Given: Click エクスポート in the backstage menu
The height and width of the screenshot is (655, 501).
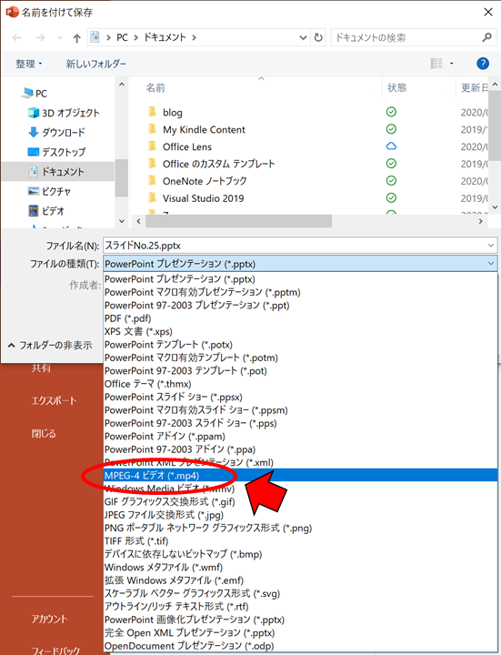Looking at the screenshot, I should tap(55, 400).
